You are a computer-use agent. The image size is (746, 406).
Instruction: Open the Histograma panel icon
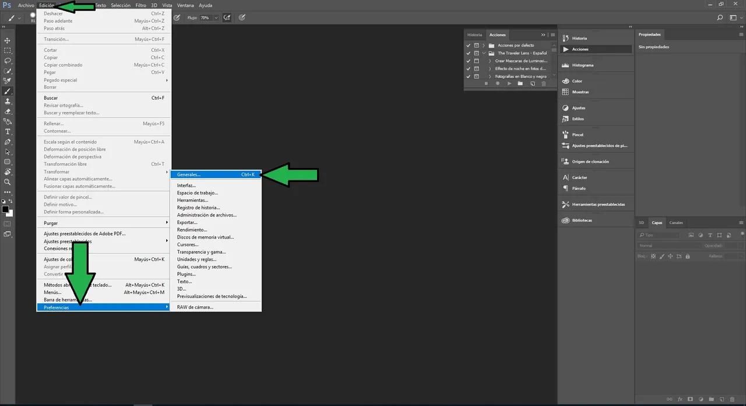point(565,65)
